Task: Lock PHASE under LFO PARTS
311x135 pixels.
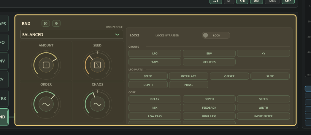Action: 189,85
